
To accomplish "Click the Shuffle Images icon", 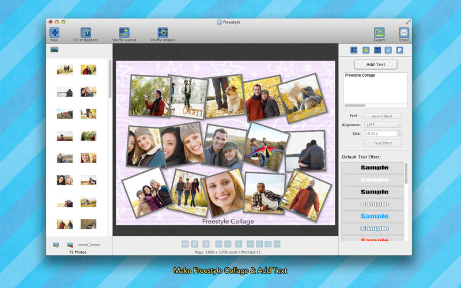I will pos(163,32).
